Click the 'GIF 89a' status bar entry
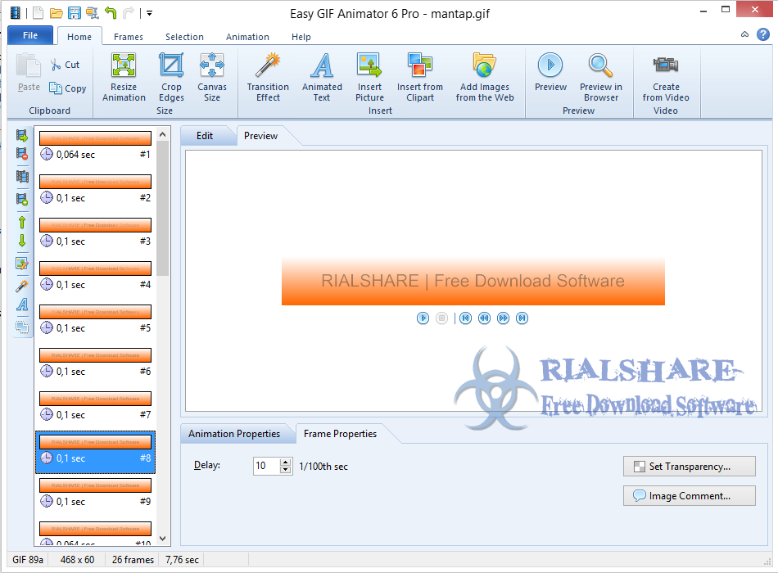Viewport: 778px width, 573px height. point(28,560)
